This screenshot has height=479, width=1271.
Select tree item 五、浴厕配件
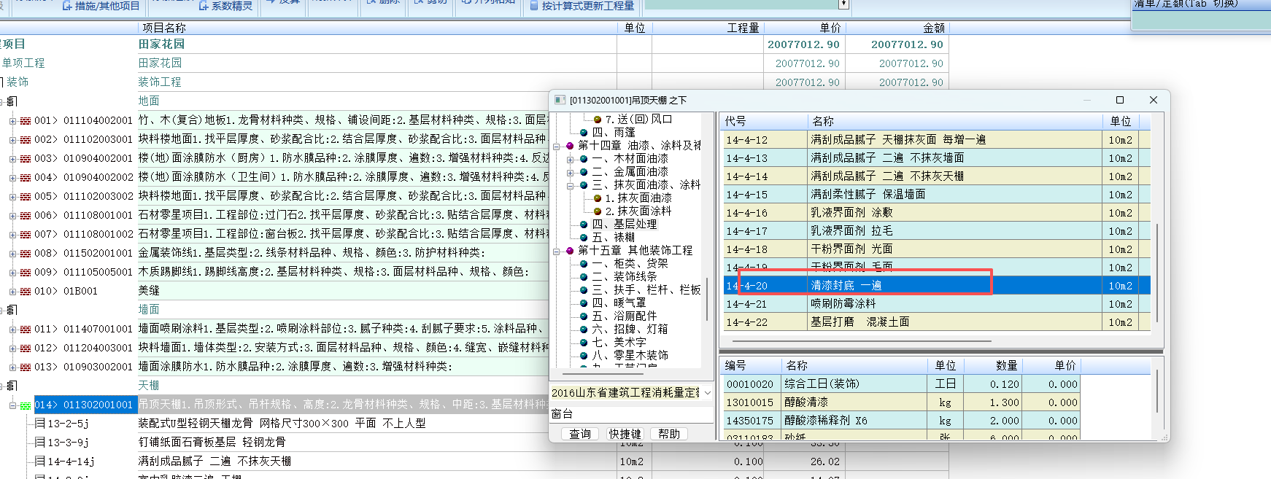tap(624, 316)
